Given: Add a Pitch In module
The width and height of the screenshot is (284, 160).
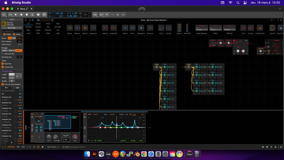Looking at the screenshot, I should coord(85,28).
